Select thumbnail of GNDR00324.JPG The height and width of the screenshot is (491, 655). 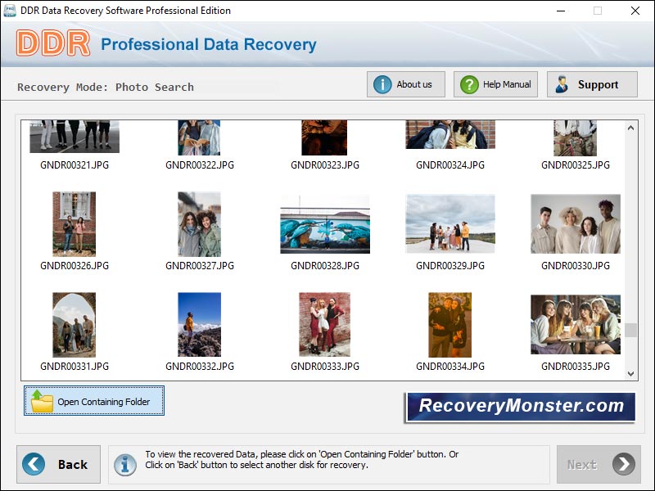coord(450,134)
